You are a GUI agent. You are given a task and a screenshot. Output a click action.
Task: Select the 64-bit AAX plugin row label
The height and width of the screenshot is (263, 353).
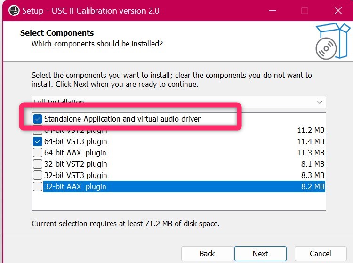(x=75, y=153)
